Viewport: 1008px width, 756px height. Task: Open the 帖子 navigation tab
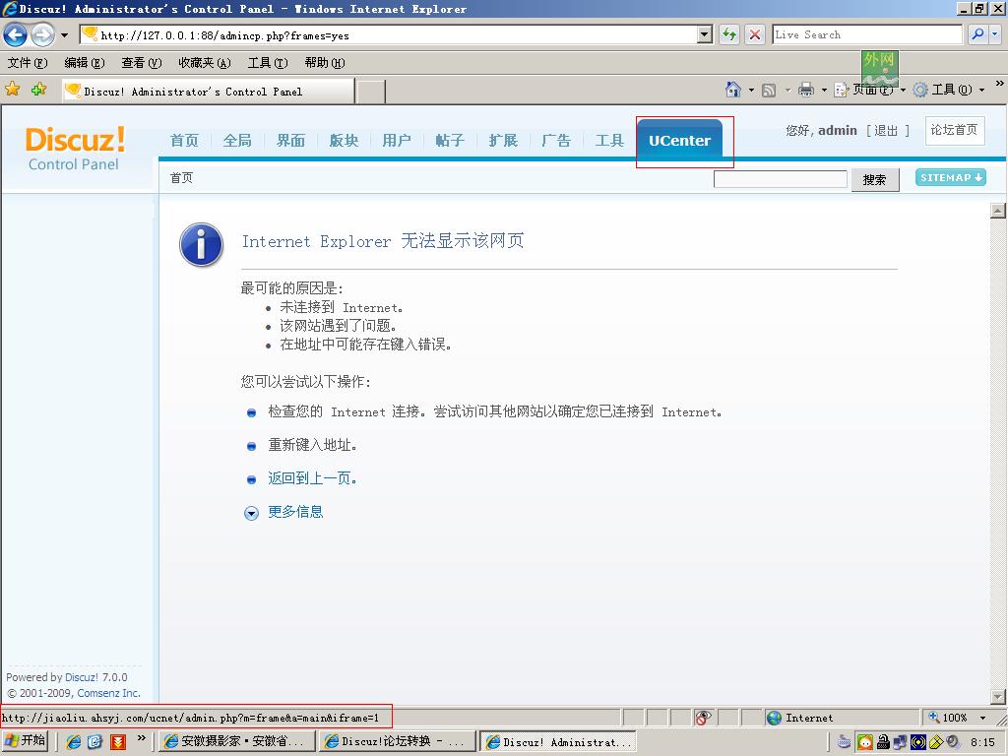(x=450, y=140)
